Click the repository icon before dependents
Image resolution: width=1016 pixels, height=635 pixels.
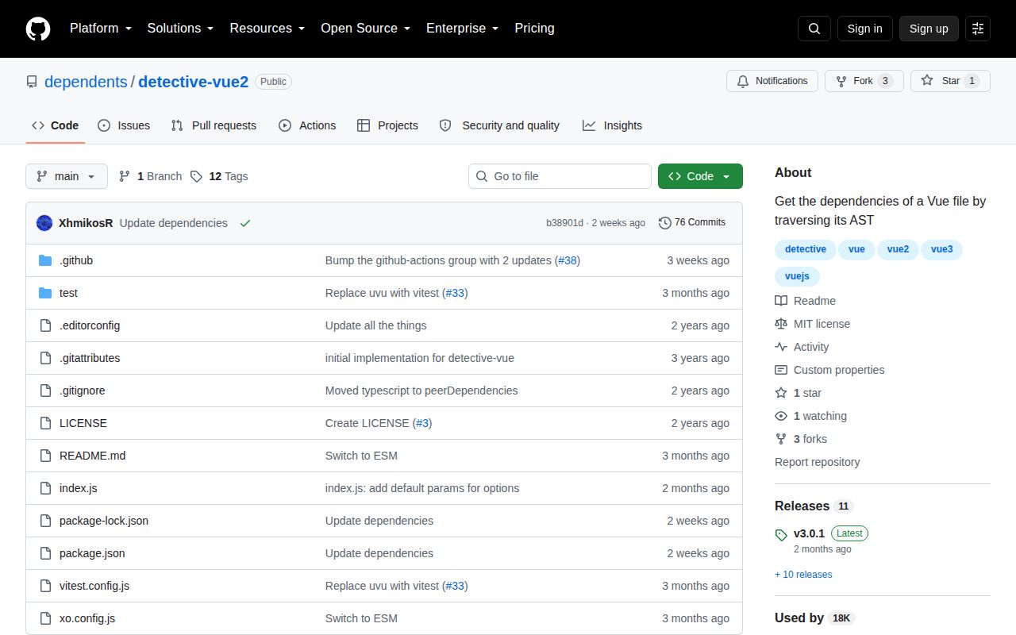(32, 82)
